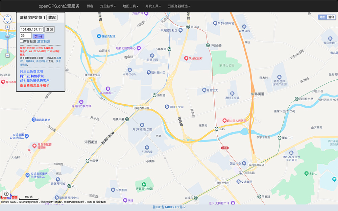Click the zoom slider track below handle
Screen dimensions: 338x211
[x=7, y=46]
